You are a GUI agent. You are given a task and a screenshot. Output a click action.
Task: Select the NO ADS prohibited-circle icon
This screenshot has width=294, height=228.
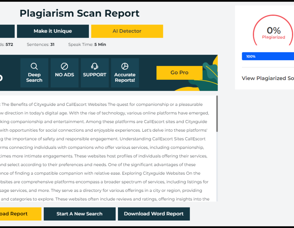tap(64, 66)
